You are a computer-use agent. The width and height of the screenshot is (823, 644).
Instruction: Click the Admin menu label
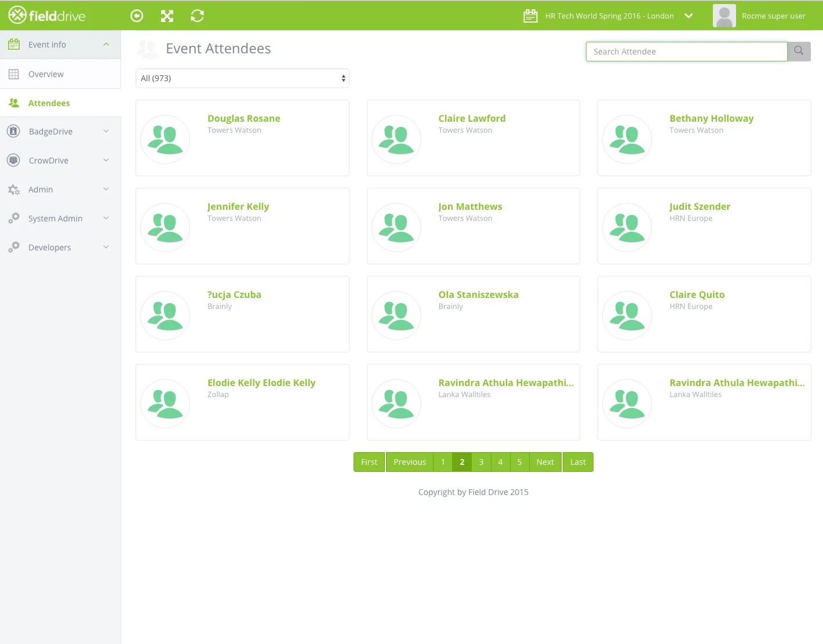[x=41, y=190]
